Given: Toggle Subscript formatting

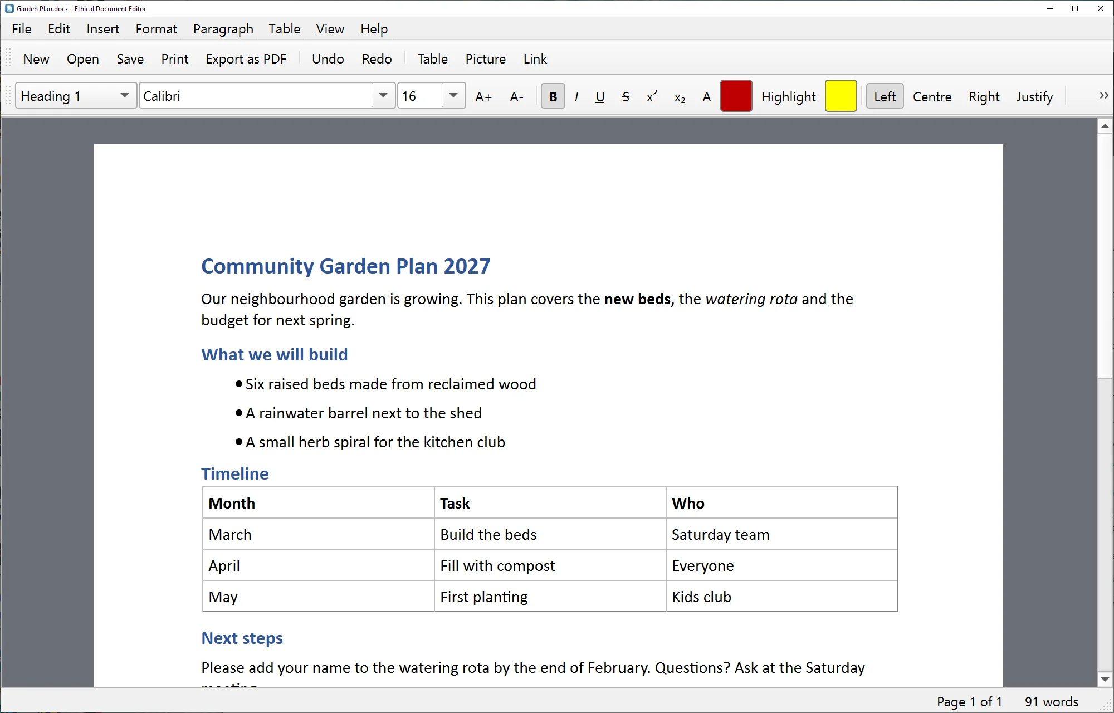Looking at the screenshot, I should [680, 96].
